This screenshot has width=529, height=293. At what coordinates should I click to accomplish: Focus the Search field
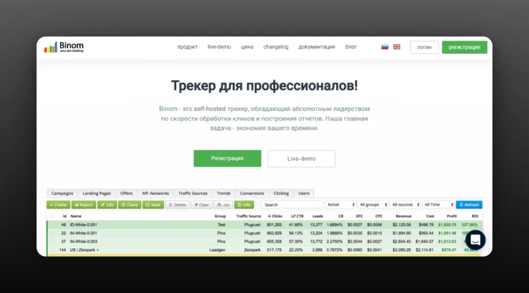click(292, 205)
